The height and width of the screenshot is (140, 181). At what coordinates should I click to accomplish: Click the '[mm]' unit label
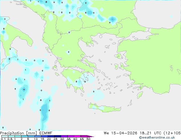pyautogui.click(x=31, y=133)
